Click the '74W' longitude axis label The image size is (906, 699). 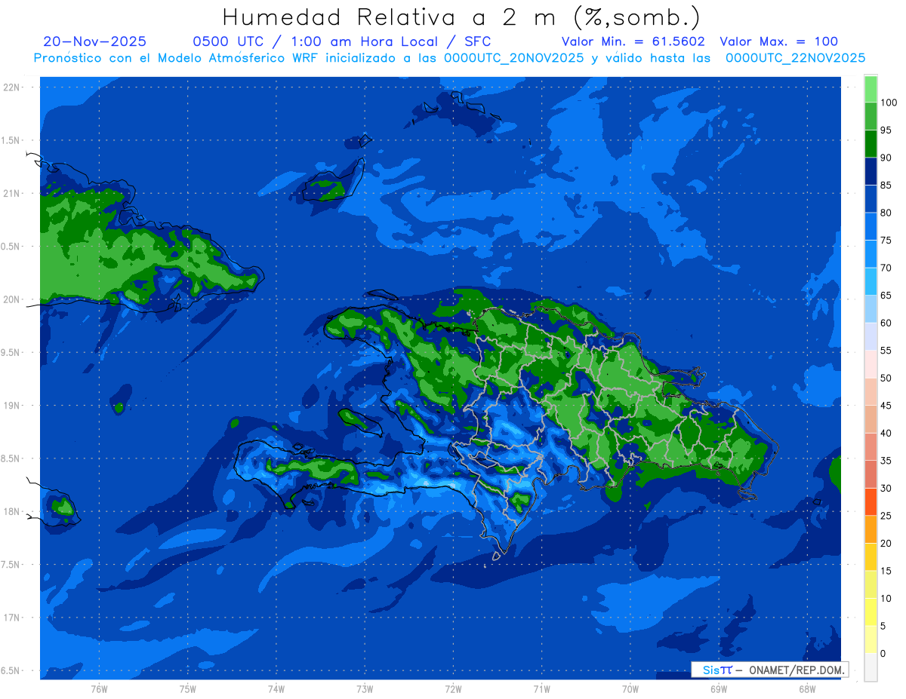(276, 689)
